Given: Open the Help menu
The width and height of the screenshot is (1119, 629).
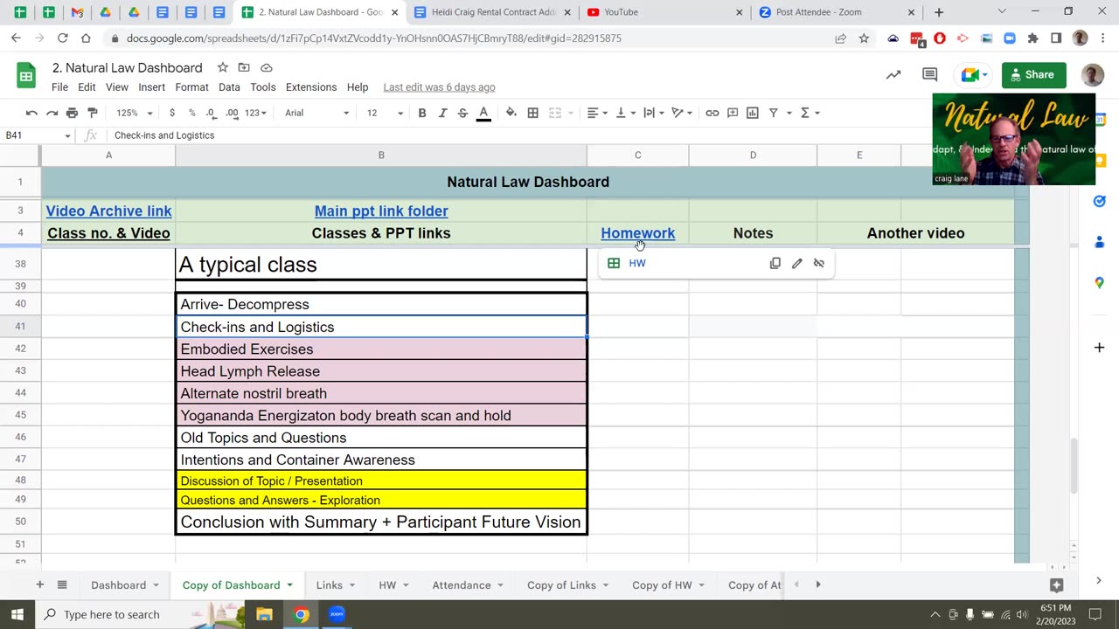Looking at the screenshot, I should pyautogui.click(x=358, y=87).
